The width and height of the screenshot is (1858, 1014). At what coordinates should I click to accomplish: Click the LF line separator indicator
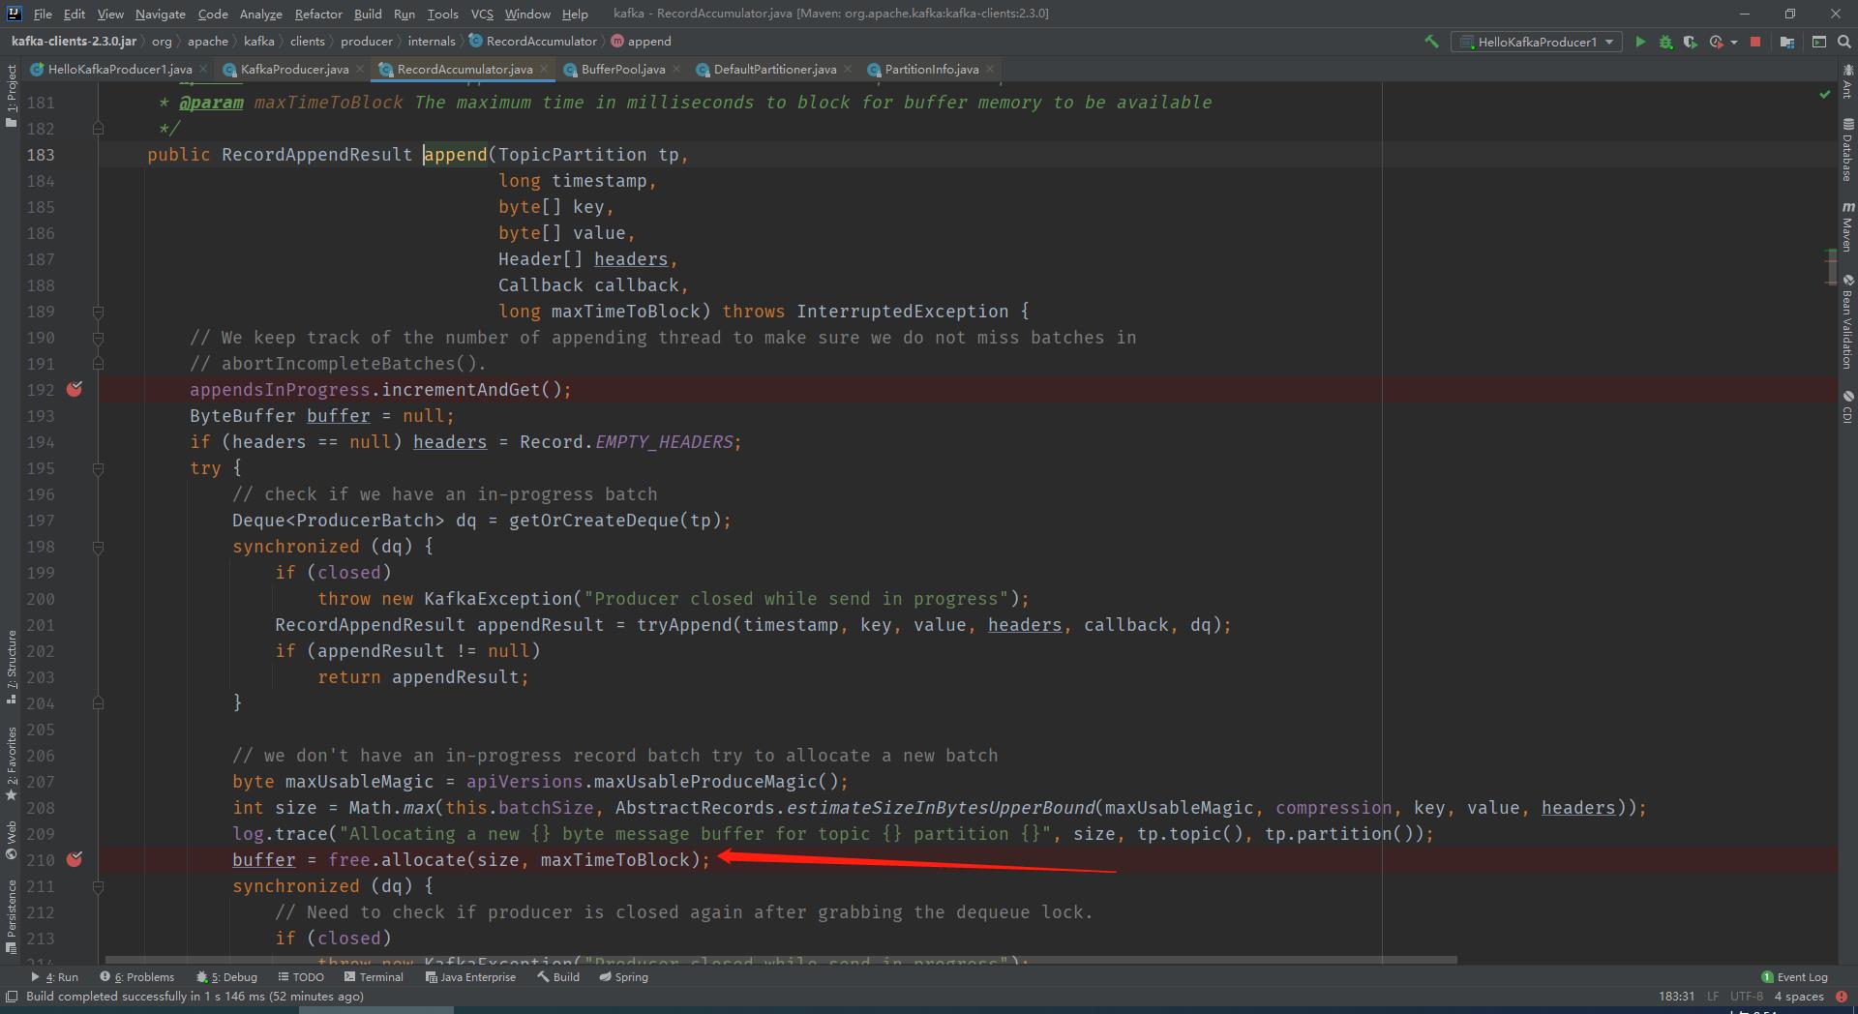click(x=1713, y=997)
